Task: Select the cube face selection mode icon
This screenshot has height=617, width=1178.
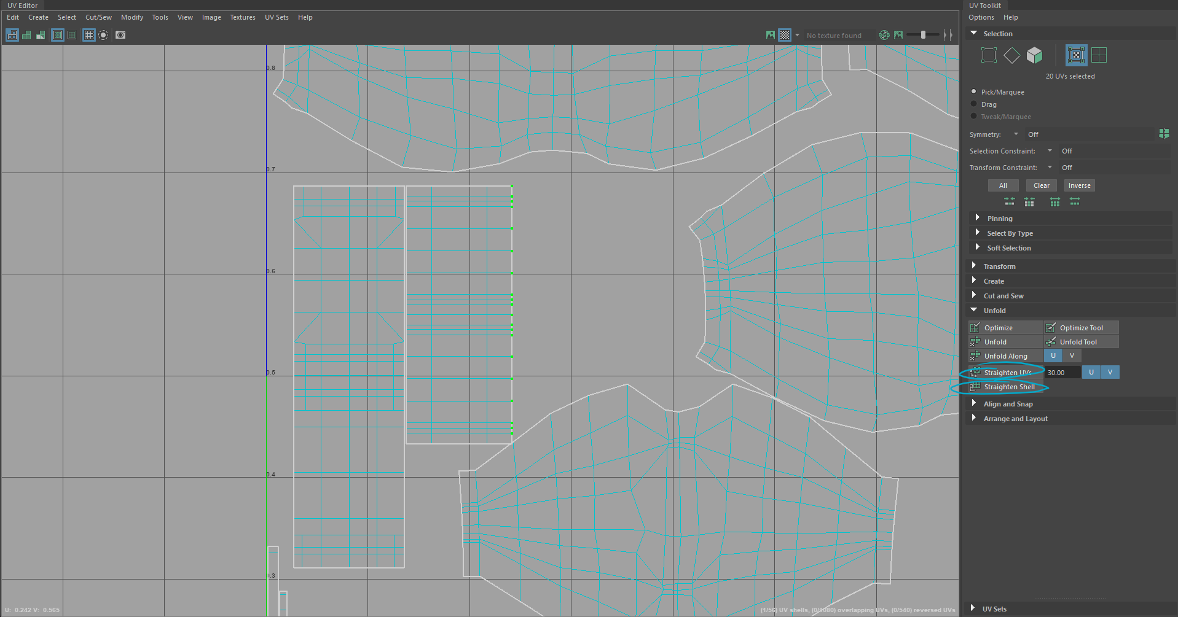Action: [x=1035, y=55]
